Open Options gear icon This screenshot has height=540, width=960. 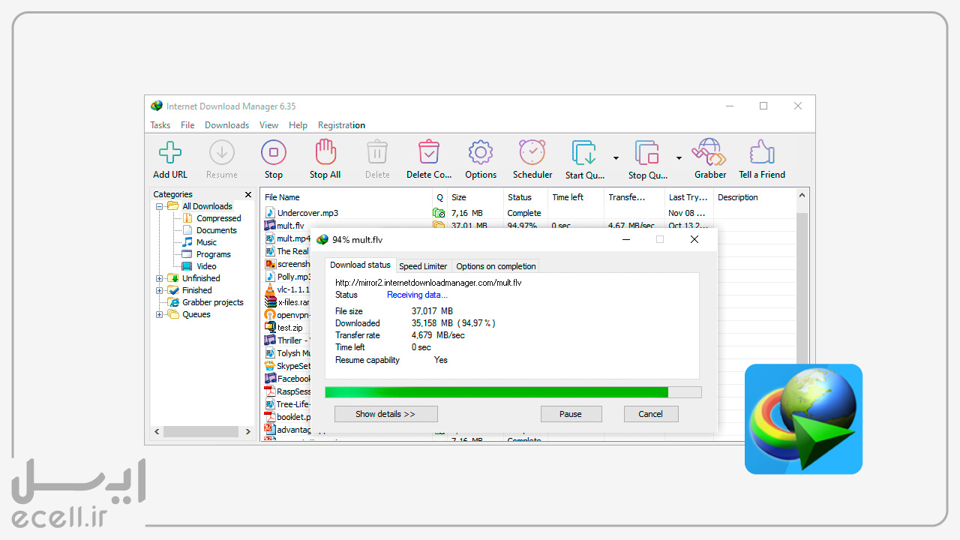pos(481,152)
